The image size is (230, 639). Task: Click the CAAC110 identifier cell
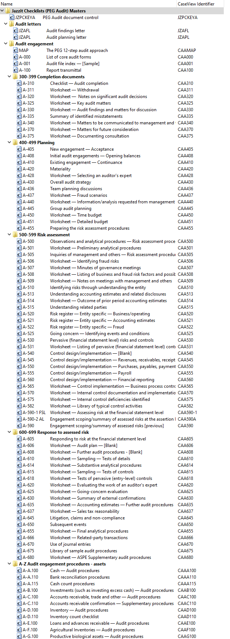click(x=187, y=604)
